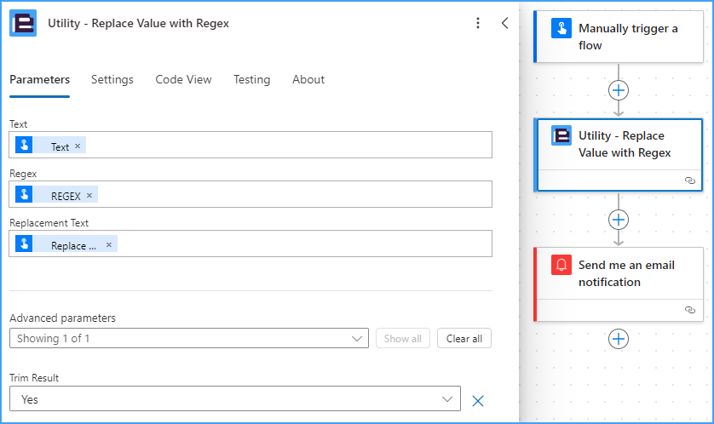The image size is (714, 424).
Task: Open the Code View tab
Action: pyautogui.click(x=183, y=80)
